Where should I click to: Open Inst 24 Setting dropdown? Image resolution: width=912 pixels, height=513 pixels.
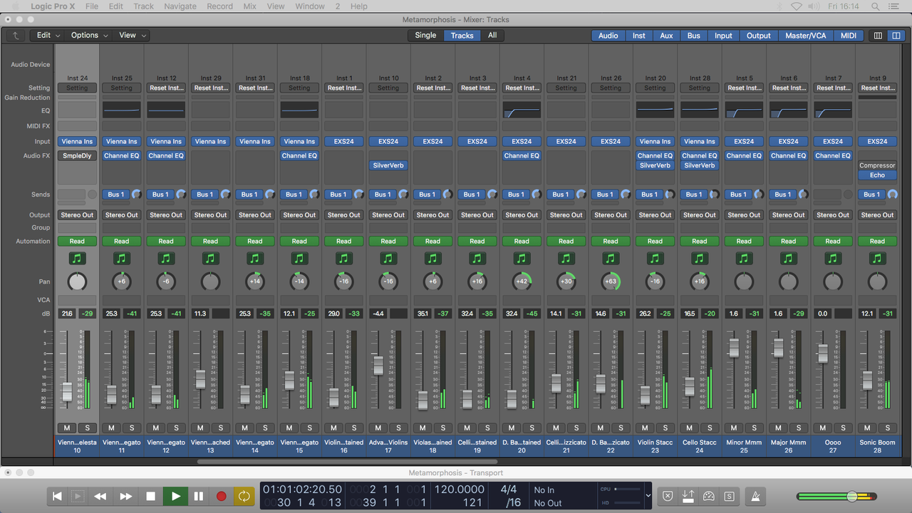77,88
